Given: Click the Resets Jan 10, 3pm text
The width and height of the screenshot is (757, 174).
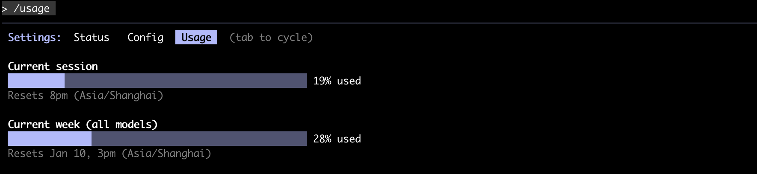Looking at the screenshot, I should [109, 154].
